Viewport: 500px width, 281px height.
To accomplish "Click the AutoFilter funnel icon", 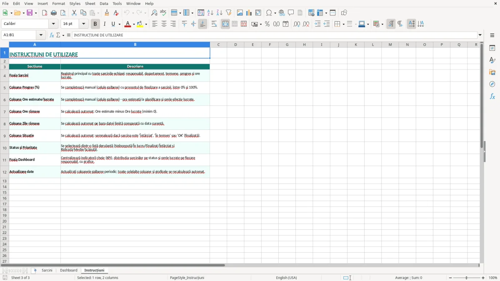I will 229,13.
